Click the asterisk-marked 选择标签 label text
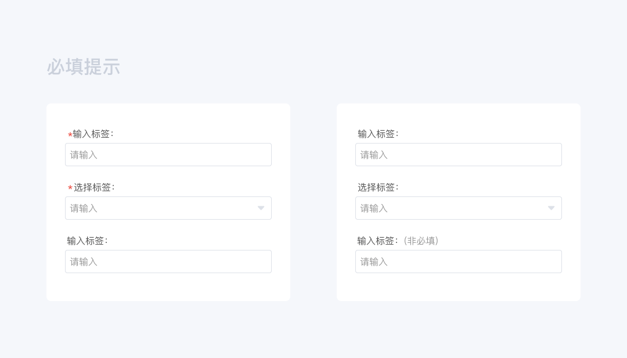This screenshot has height=358, width=627. click(94, 187)
